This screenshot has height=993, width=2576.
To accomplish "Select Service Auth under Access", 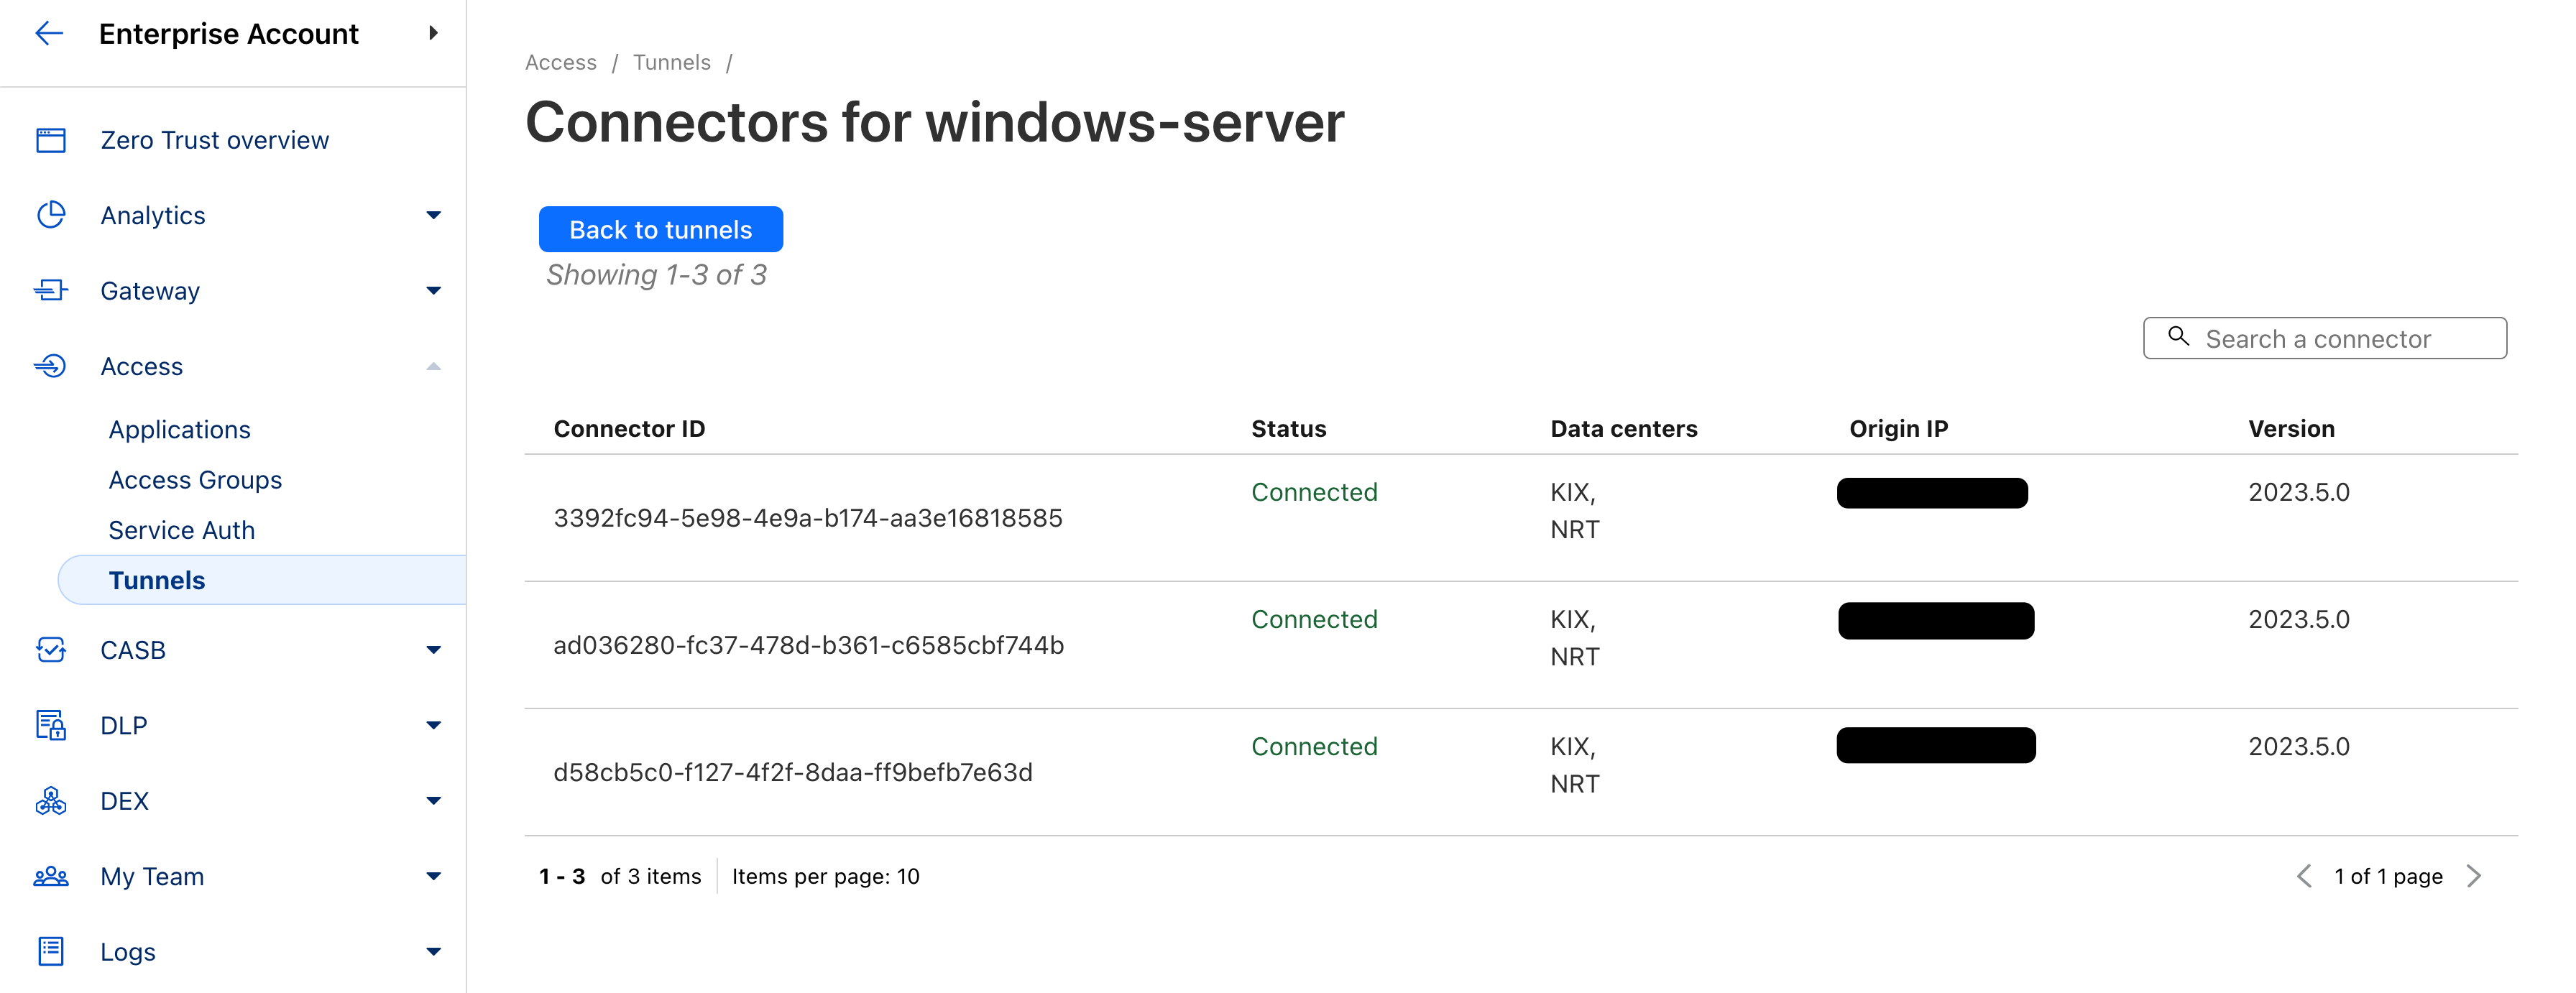I will 182,529.
